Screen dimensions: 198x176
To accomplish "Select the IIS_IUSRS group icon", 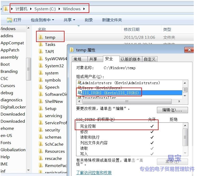I will [80, 93].
